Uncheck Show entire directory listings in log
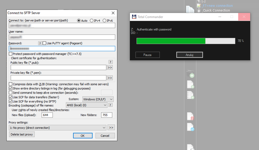Image resolution: width=259 pixels, height=150 pixels. 11,88
